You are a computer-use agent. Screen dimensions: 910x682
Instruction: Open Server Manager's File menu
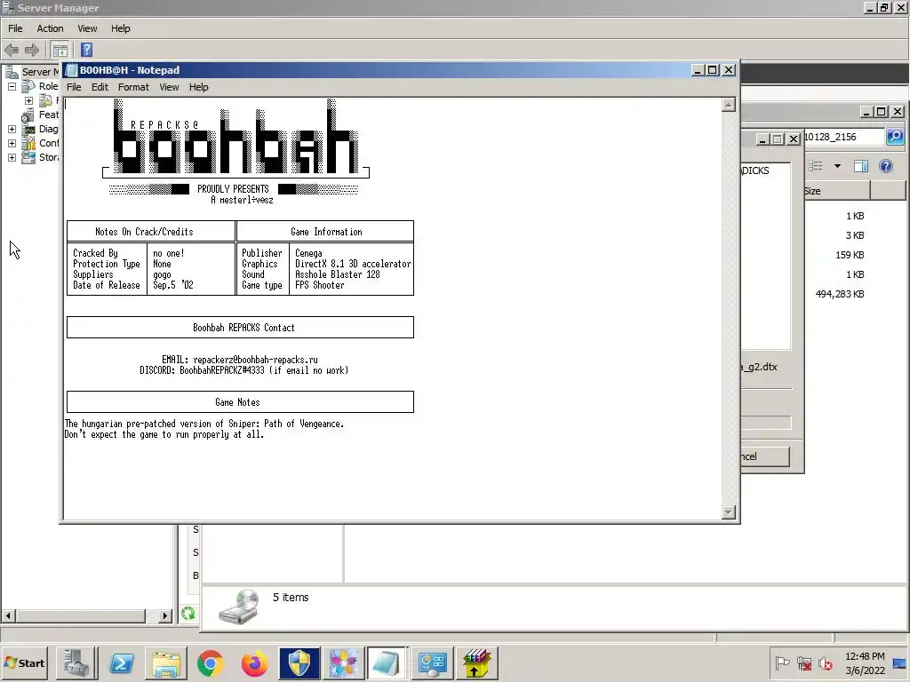click(15, 28)
